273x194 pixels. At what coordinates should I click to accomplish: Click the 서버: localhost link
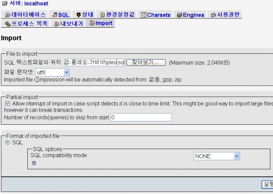tap(29, 3)
